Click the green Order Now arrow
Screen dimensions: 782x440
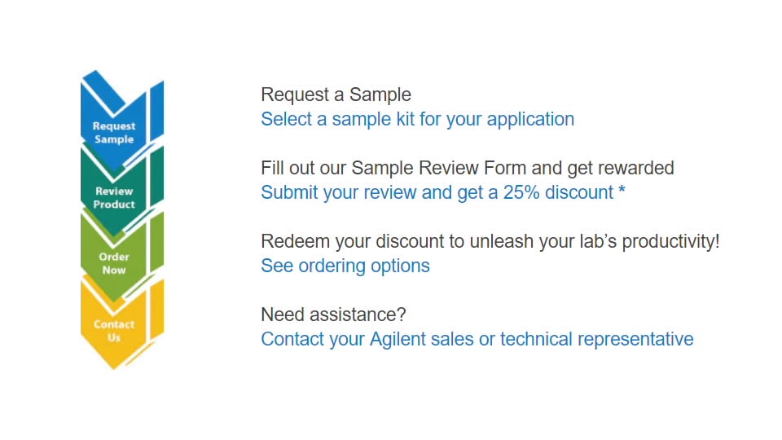click(114, 262)
